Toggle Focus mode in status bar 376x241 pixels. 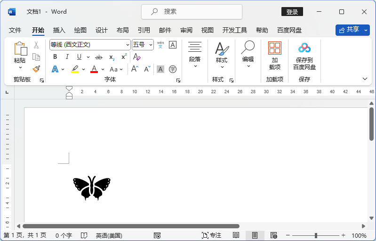pos(211,235)
